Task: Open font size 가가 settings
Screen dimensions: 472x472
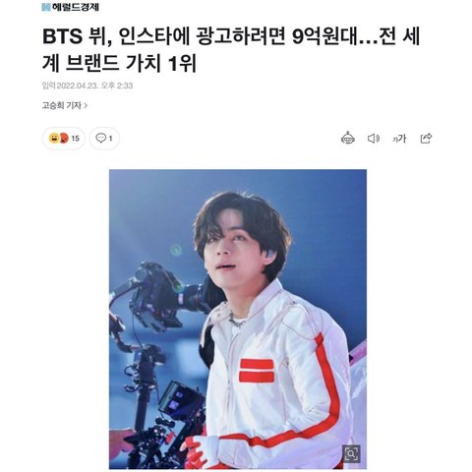Action: 399,139
